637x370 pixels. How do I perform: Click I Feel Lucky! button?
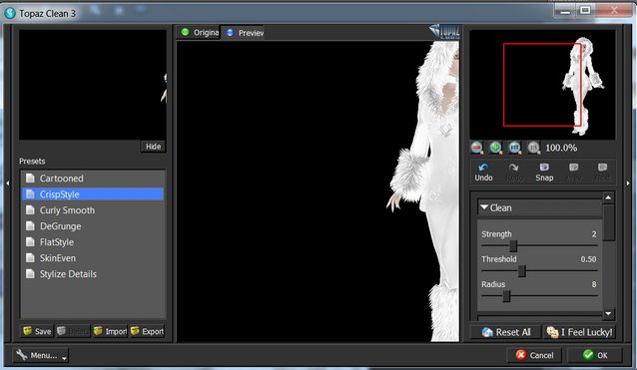(x=579, y=332)
